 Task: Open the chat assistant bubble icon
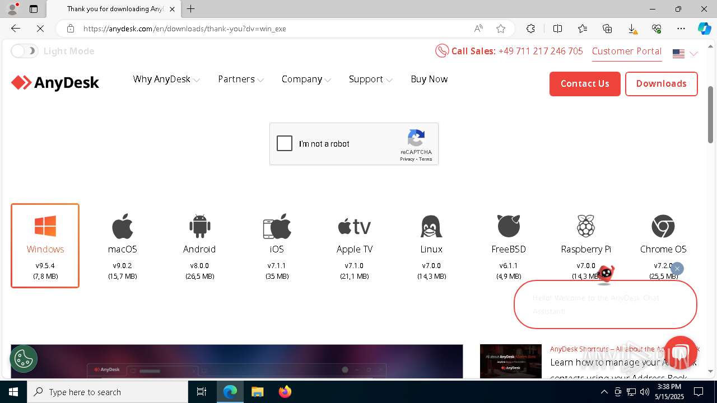680,352
